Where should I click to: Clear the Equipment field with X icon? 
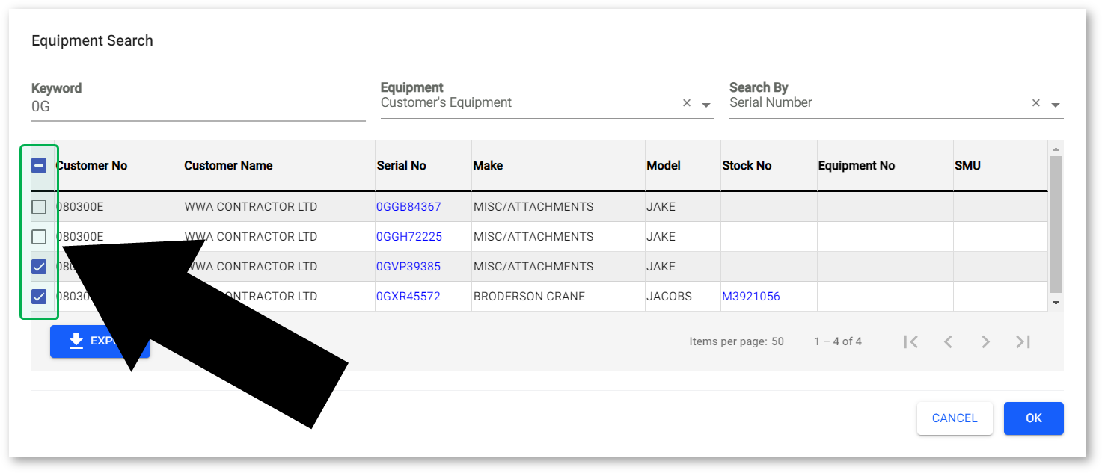point(687,104)
